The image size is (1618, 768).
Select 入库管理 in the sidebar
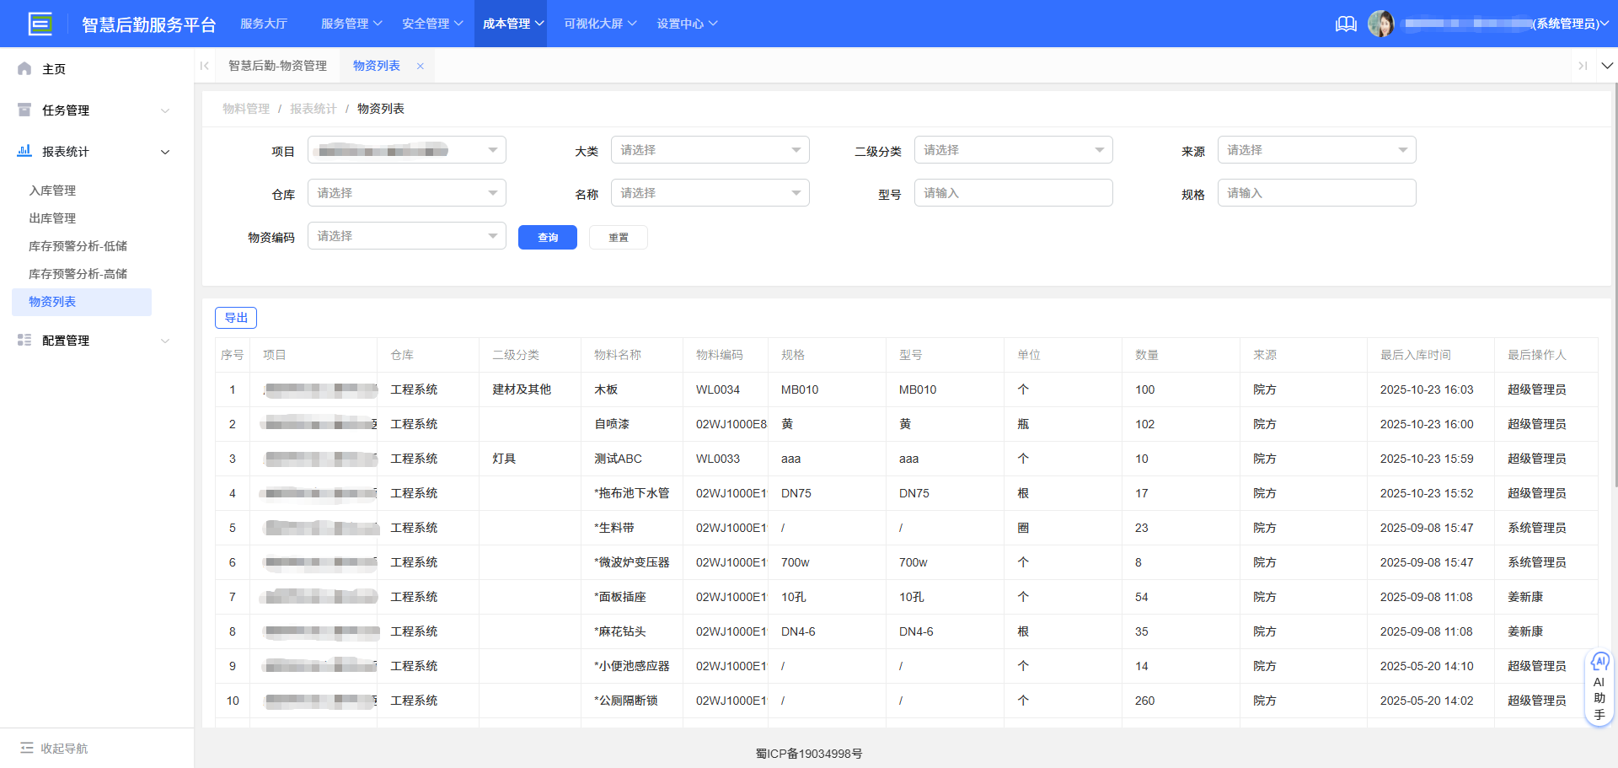[52, 190]
